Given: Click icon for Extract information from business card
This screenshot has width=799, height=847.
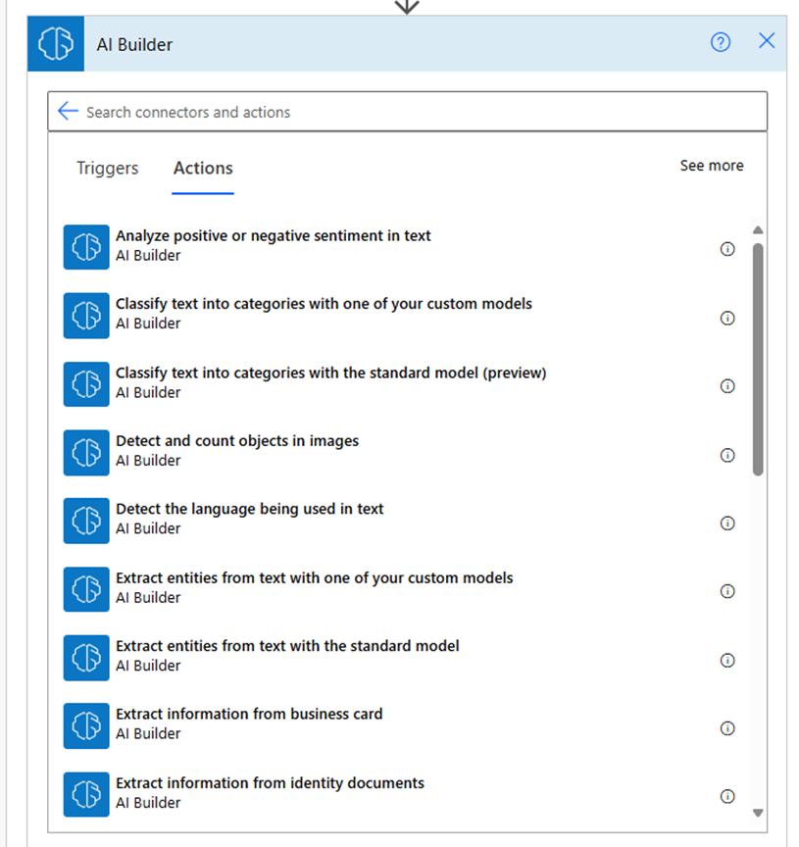Looking at the screenshot, I should coord(86,726).
